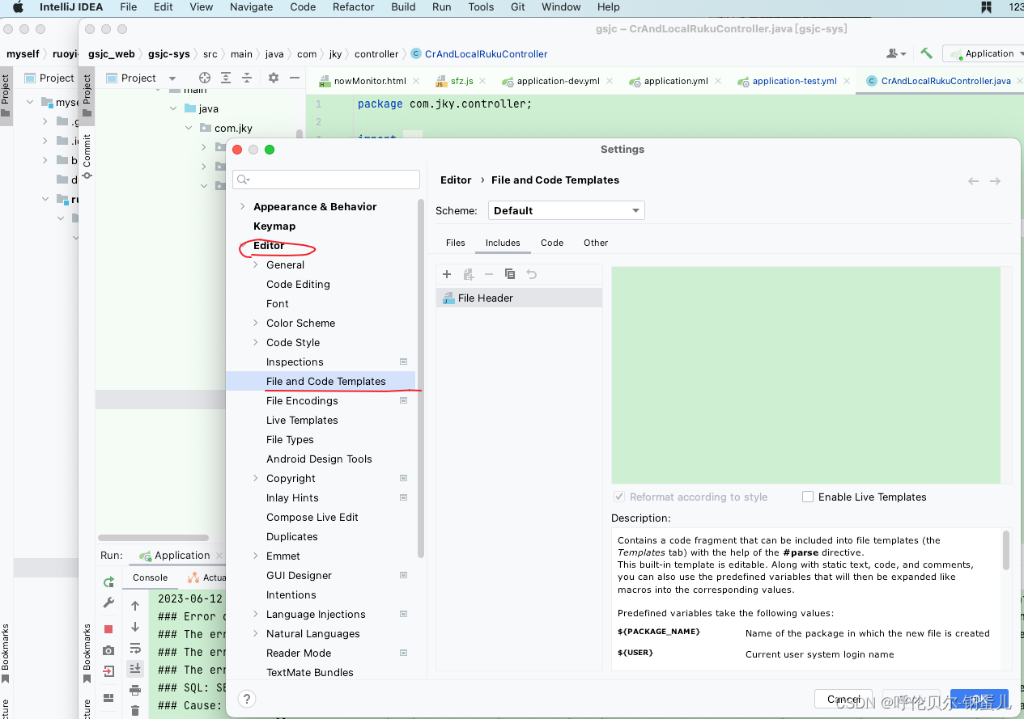Open the Navigate menu in menu bar
This screenshot has height=719, width=1024.
pos(252,7)
